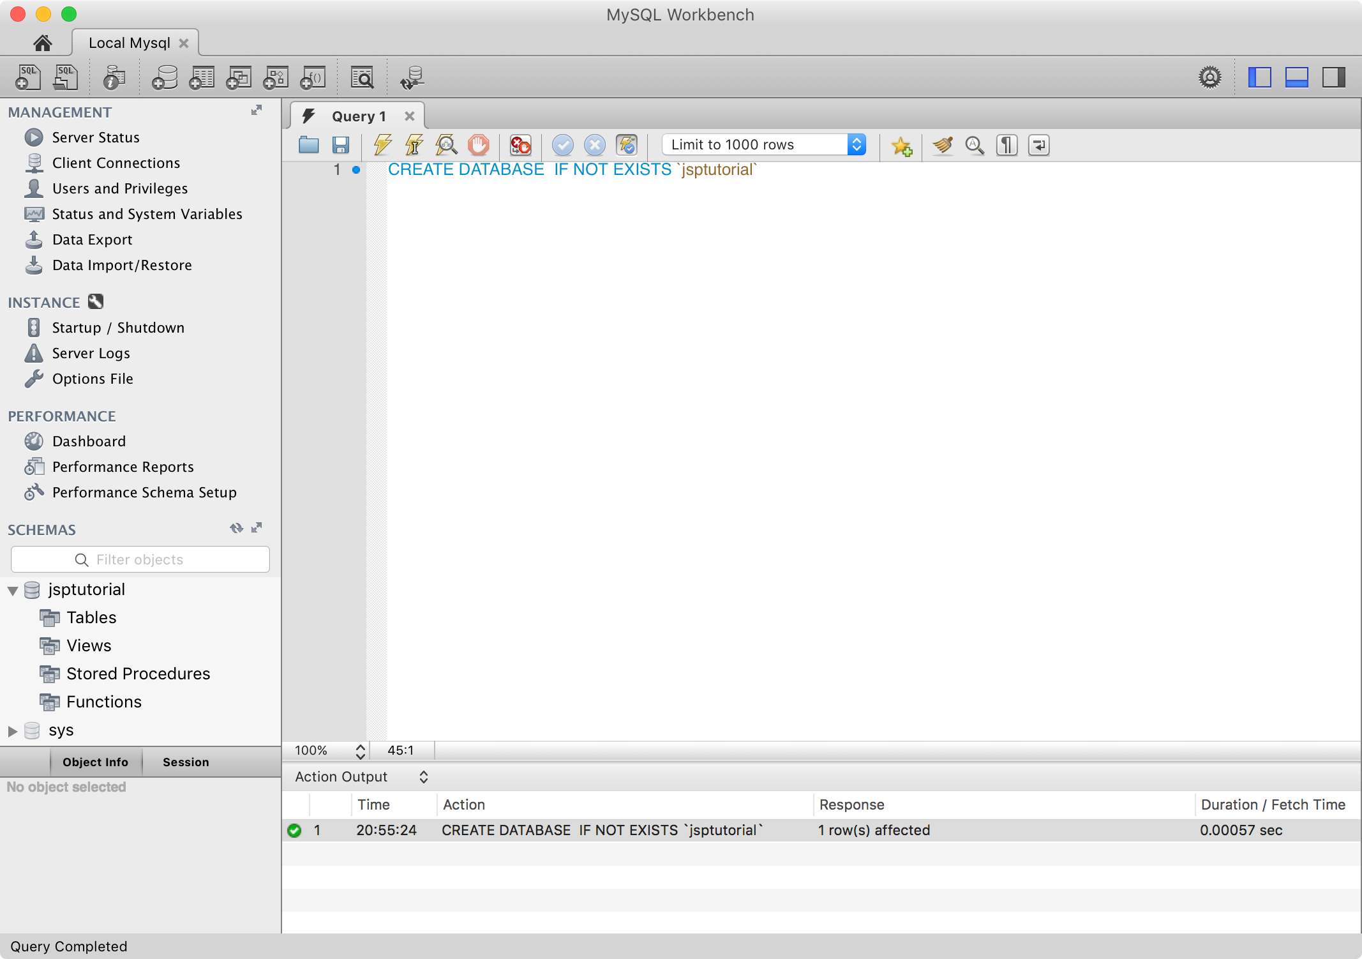
Task: Open Server Logs
Action: 91,353
